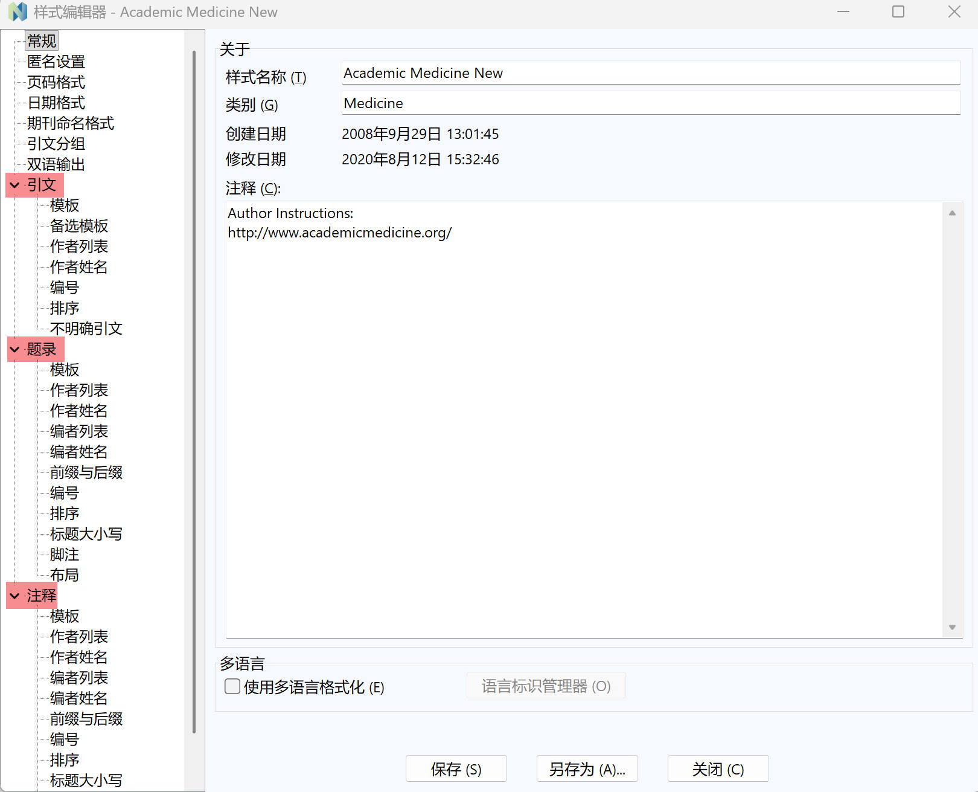Click the notes scrollbar down arrow
Viewport: 978px width, 792px height.
(x=952, y=627)
